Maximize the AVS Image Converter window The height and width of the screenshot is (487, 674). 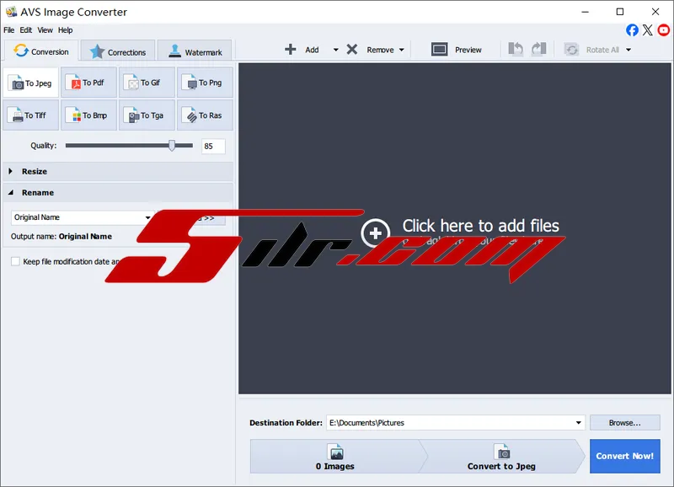pyautogui.click(x=620, y=12)
